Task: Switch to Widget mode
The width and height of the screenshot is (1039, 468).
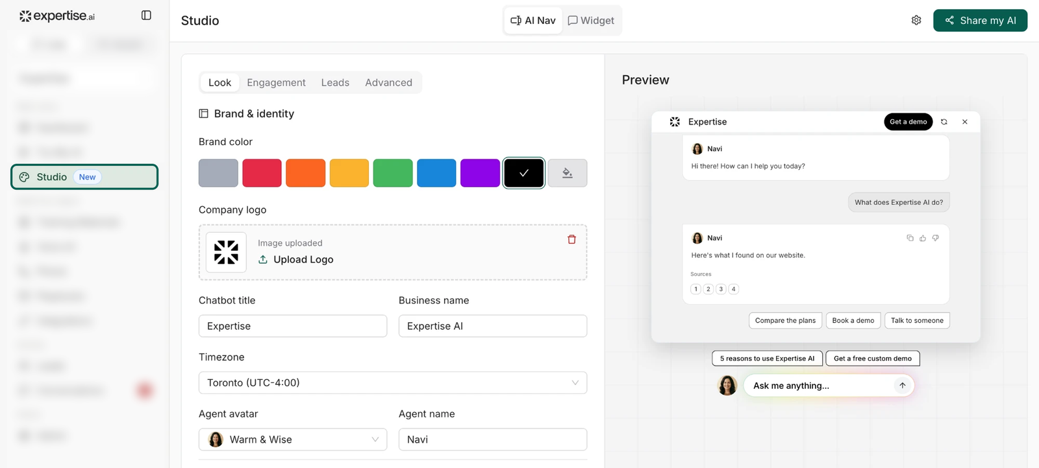Action: [x=591, y=21]
